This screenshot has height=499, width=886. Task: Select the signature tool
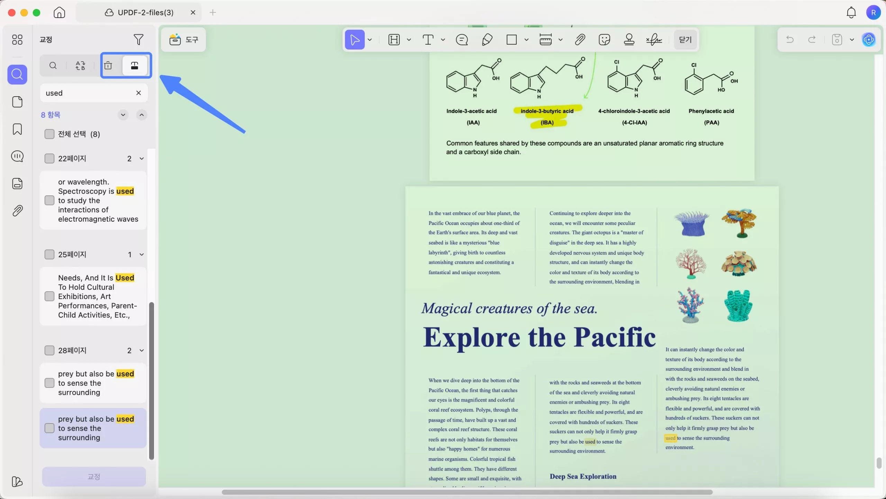[654, 40]
